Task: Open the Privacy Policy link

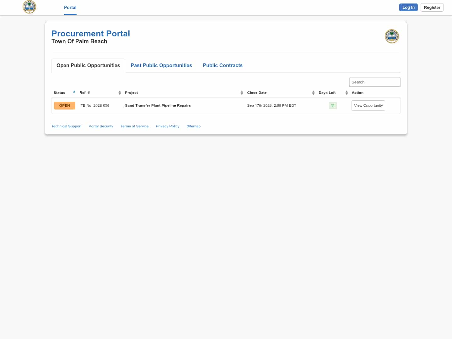Action: tap(168, 126)
